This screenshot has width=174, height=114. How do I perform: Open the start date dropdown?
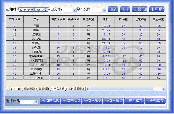(32, 10)
